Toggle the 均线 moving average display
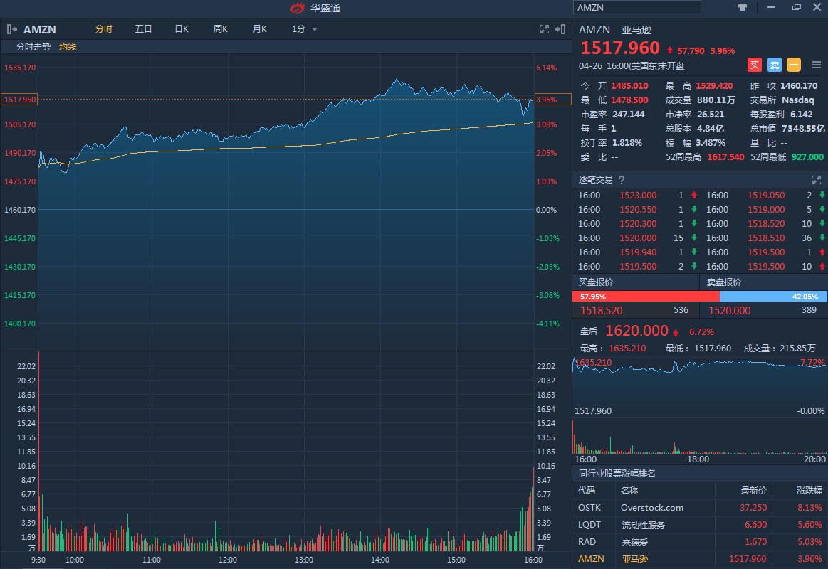Image resolution: width=828 pixels, height=569 pixels. [x=68, y=47]
